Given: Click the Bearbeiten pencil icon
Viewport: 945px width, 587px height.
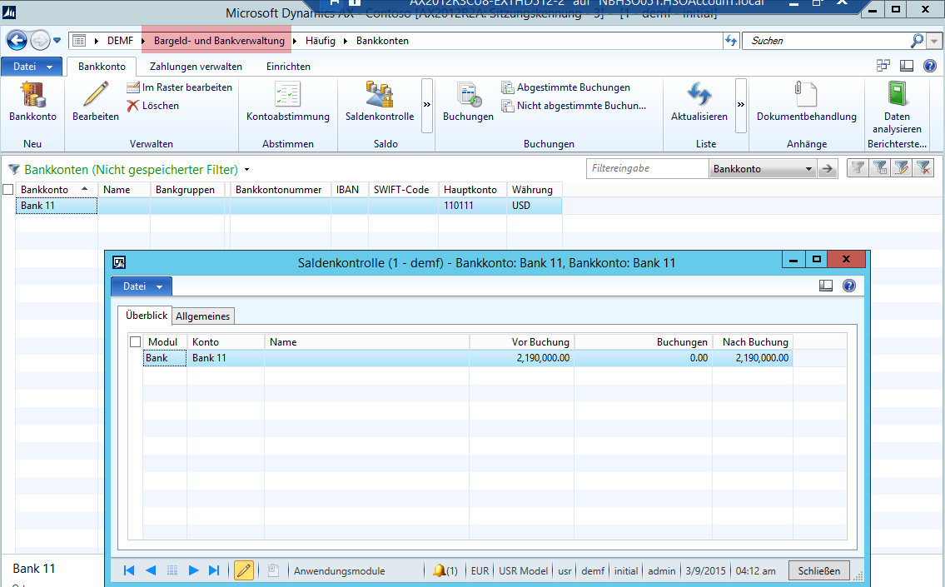Looking at the screenshot, I should [x=95, y=95].
